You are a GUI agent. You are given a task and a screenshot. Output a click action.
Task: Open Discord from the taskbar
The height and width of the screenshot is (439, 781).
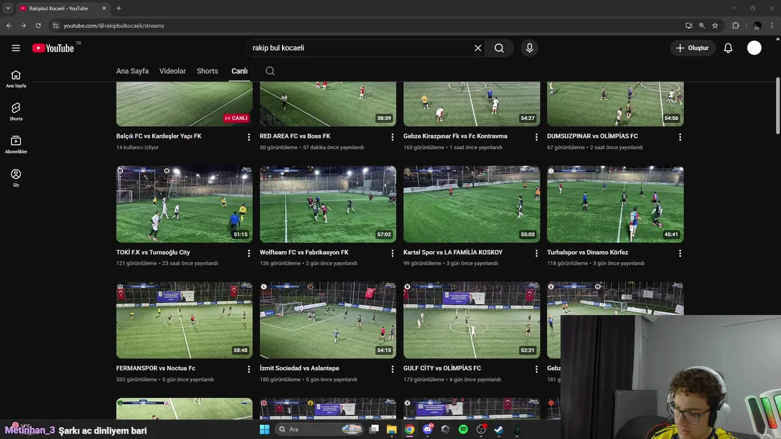pos(427,429)
